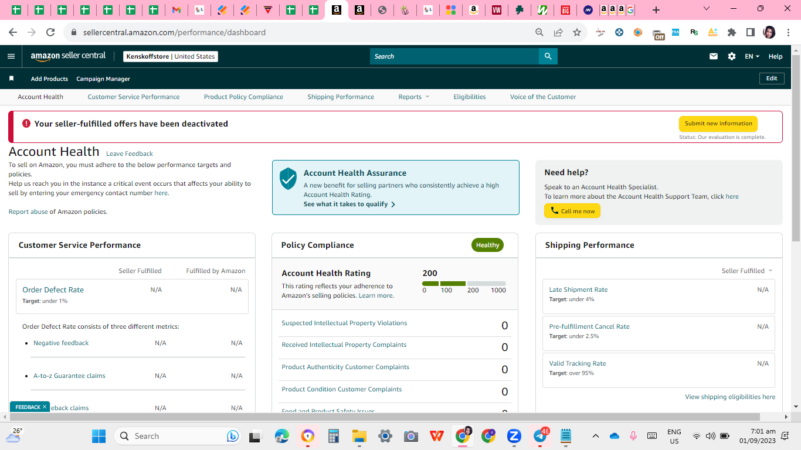Go to Product Policy Compliance tab
This screenshot has width=801, height=450.
pyautogui.click(x=243, y=97)
